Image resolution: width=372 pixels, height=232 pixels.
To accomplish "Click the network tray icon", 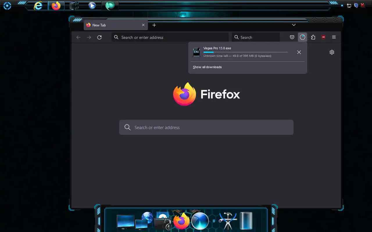I will tap(349, 6).
